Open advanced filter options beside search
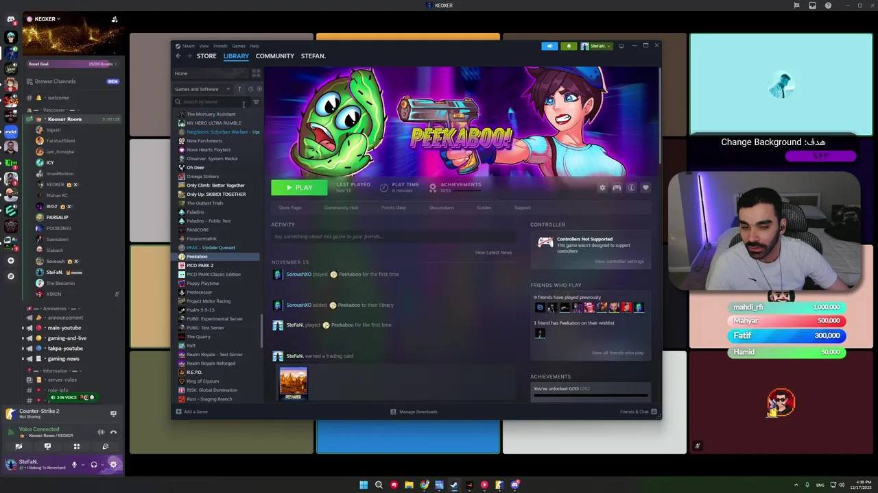Viewport: 878px width, 493px height. [256, 102]
